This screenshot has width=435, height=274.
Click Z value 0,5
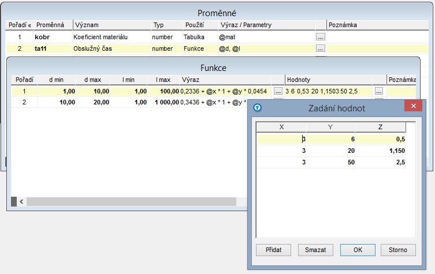click(x=380, y=139)
